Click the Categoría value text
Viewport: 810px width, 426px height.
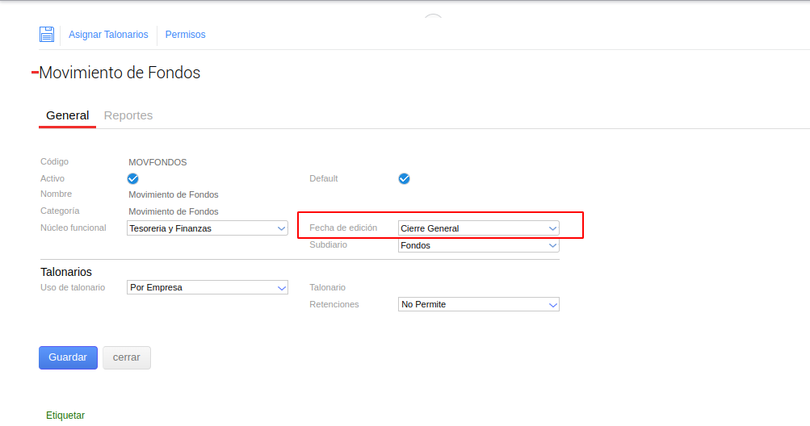[x=174, y=211]
